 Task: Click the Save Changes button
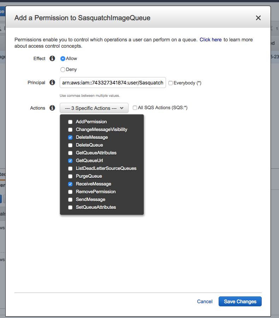[240, 302]
